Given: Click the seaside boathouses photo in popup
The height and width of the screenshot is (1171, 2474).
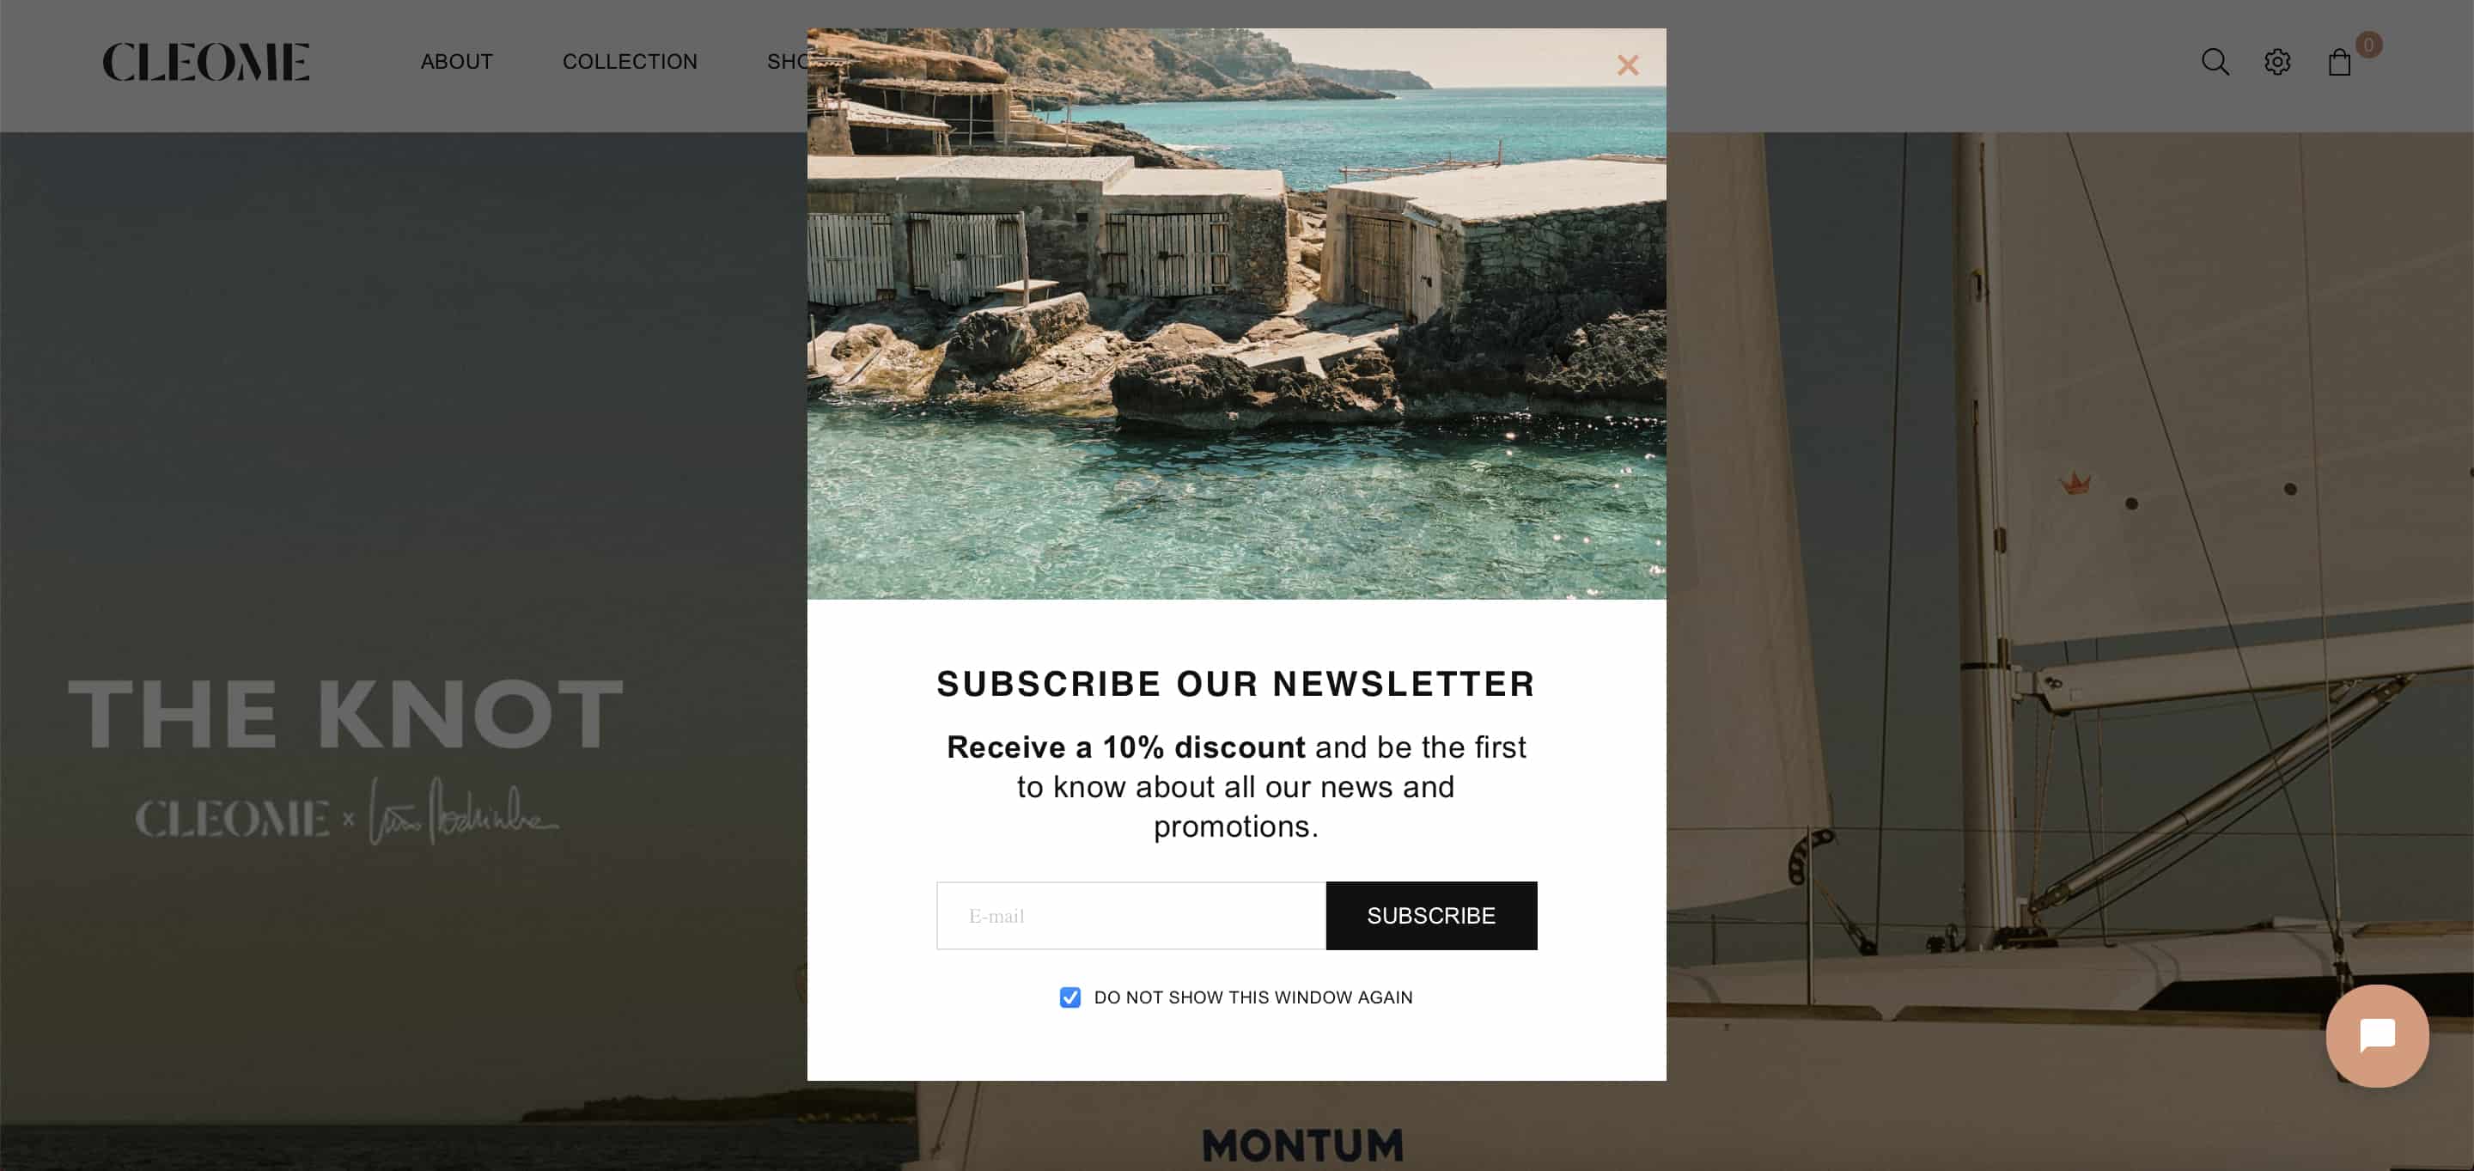Looking at the screenshot, I should click(x=1236, y=314).
